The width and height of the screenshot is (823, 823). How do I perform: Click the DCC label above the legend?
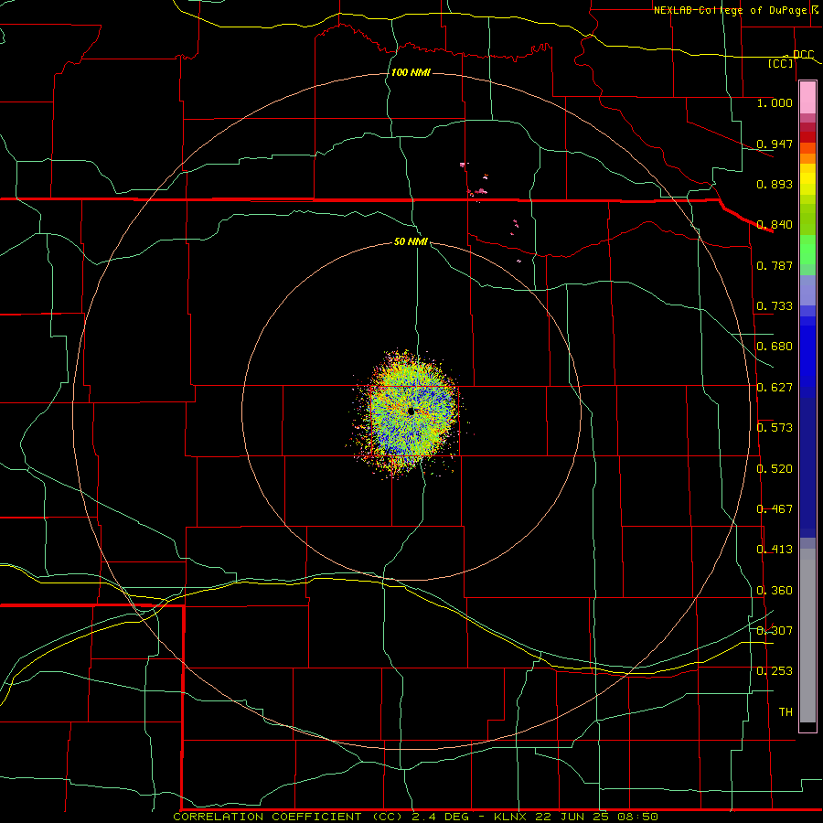coord(803,55)
